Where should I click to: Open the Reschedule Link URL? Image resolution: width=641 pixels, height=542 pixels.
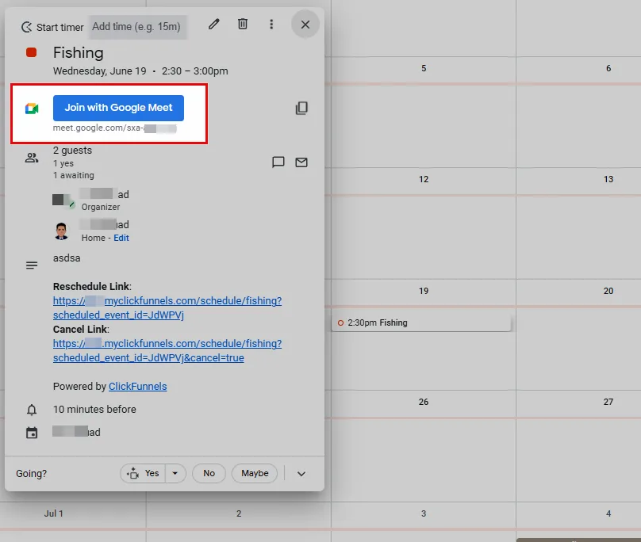click(x=167, y=307)
